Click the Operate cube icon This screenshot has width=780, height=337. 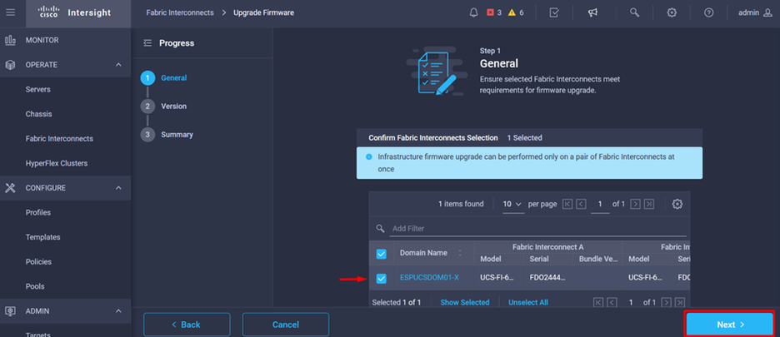pyautogui.click(x=10, y=65)
